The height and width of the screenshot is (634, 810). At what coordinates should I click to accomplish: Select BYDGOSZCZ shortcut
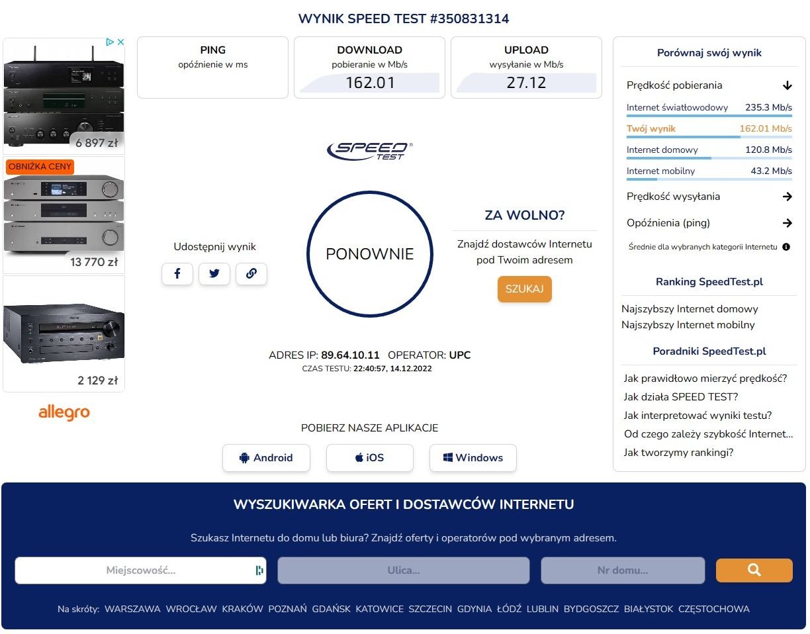[x=591, y=609]
